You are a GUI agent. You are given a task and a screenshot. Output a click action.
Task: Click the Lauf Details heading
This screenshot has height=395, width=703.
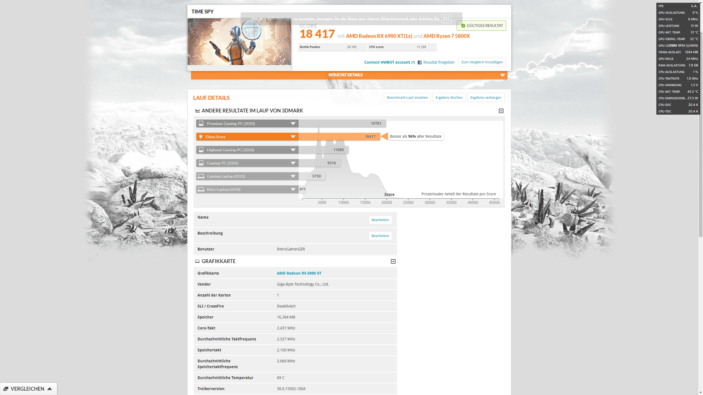click(211, 98)
